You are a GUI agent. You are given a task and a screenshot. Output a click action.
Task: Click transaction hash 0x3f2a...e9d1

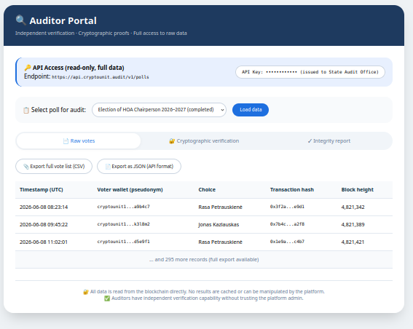click(x=287, y=207)
